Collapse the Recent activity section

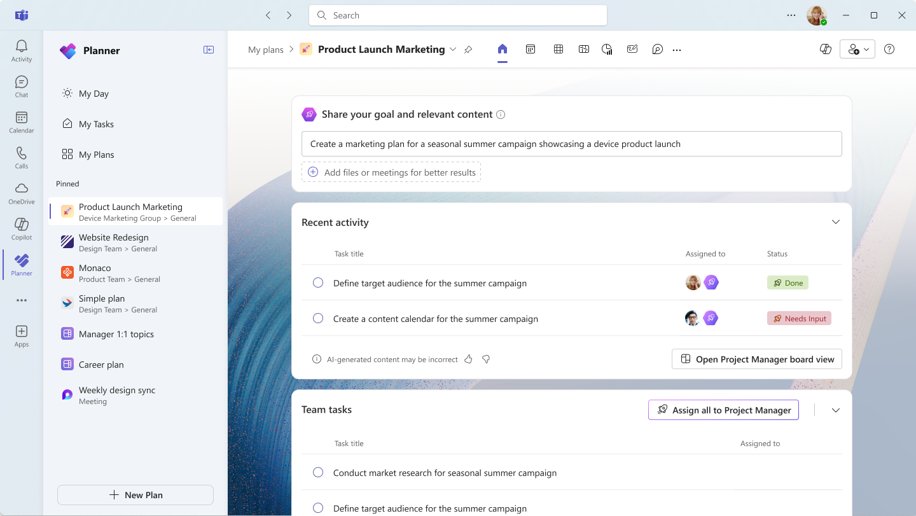coord(836,222)
